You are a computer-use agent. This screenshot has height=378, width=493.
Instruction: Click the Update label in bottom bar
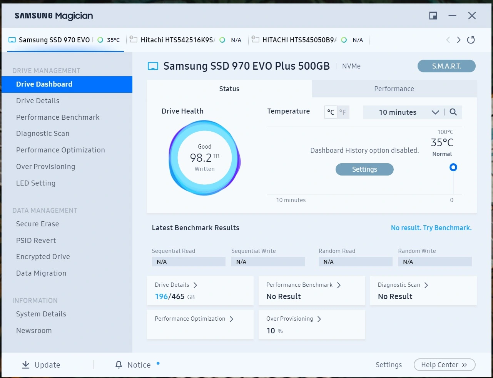[x=47, y=365]
